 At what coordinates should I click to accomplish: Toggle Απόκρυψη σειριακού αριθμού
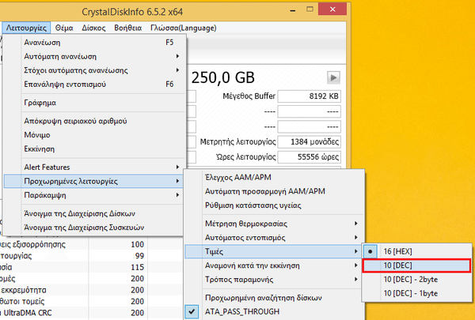[x=94, y=121]
